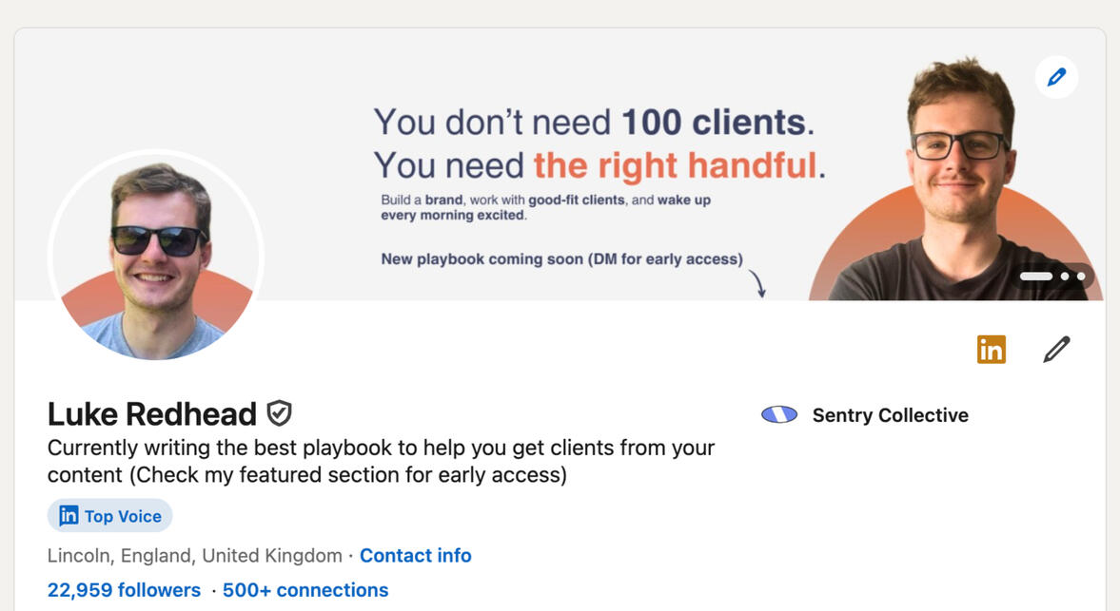Open the sunglasses profile photo
The image size is (1120, 611).
(156, 257)
